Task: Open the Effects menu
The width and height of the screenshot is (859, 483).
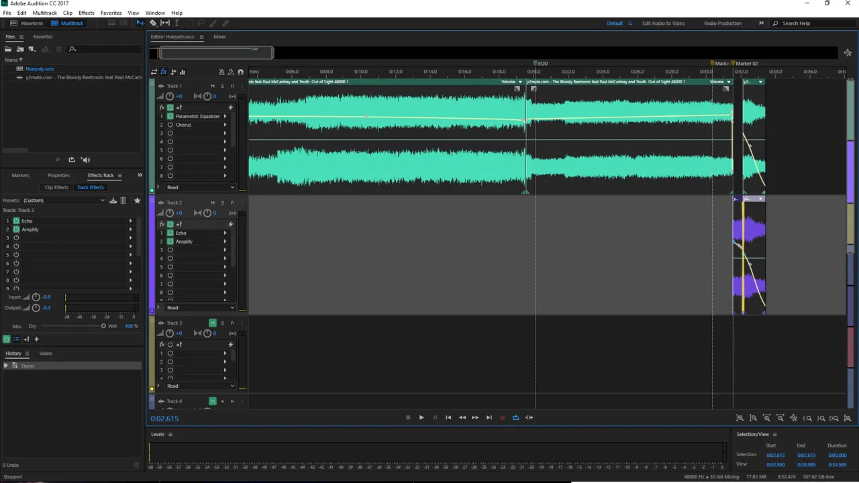Action: 87,13
